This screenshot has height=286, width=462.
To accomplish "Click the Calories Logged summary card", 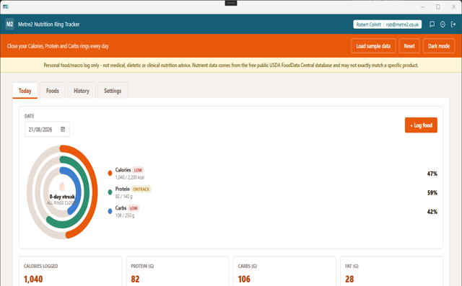I will point(70,271).
